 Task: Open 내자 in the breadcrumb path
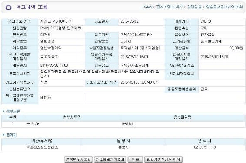coord(179,7)
